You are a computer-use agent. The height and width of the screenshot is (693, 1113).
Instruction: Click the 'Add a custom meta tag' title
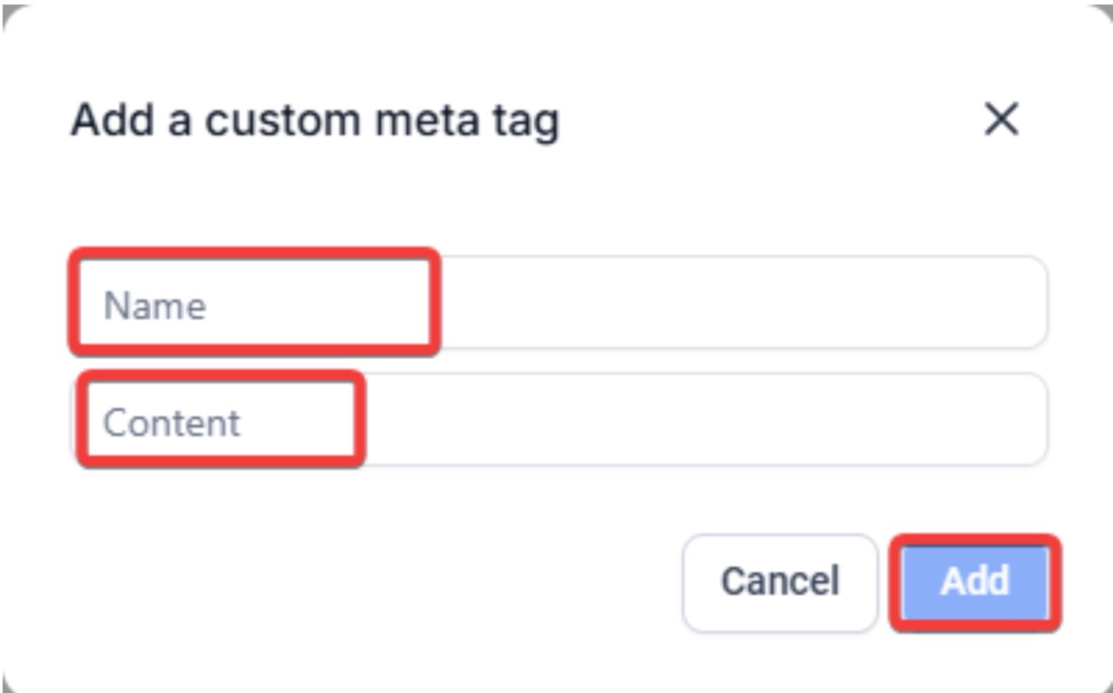click(314, 120)
